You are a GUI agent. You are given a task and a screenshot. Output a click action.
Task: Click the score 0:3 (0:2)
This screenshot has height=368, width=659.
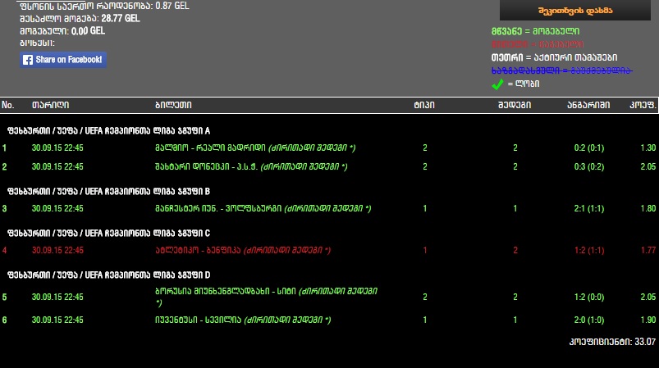tap(589, 167)
